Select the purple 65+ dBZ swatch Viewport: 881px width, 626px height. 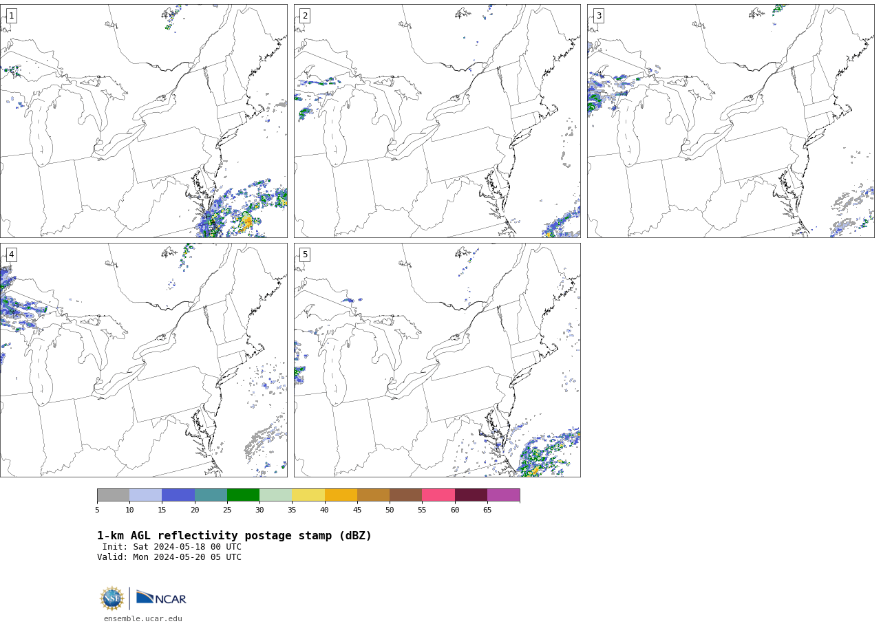pos(503,495)
